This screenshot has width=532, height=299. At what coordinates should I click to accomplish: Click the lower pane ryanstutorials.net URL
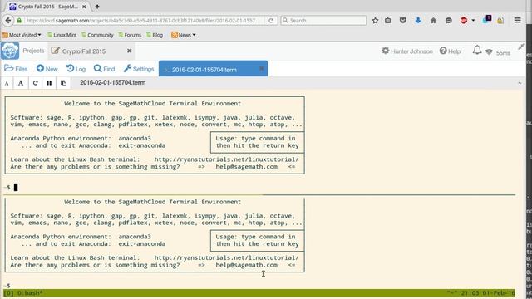(x=226, y=257)
